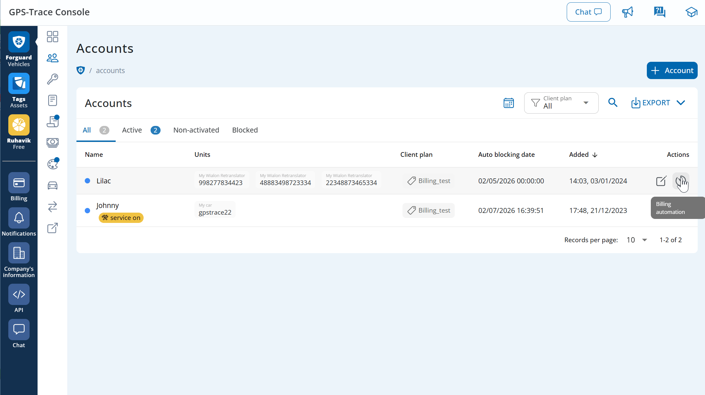This screenshot has height=395, width=705.
Task: Open the car units icon in sidebar
Action: (53, 185)
